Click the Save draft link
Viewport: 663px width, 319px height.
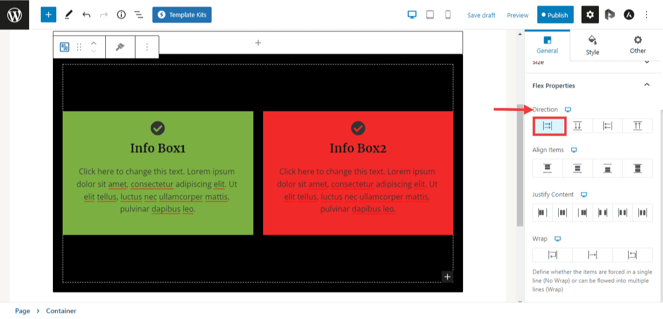pos(481,15)
